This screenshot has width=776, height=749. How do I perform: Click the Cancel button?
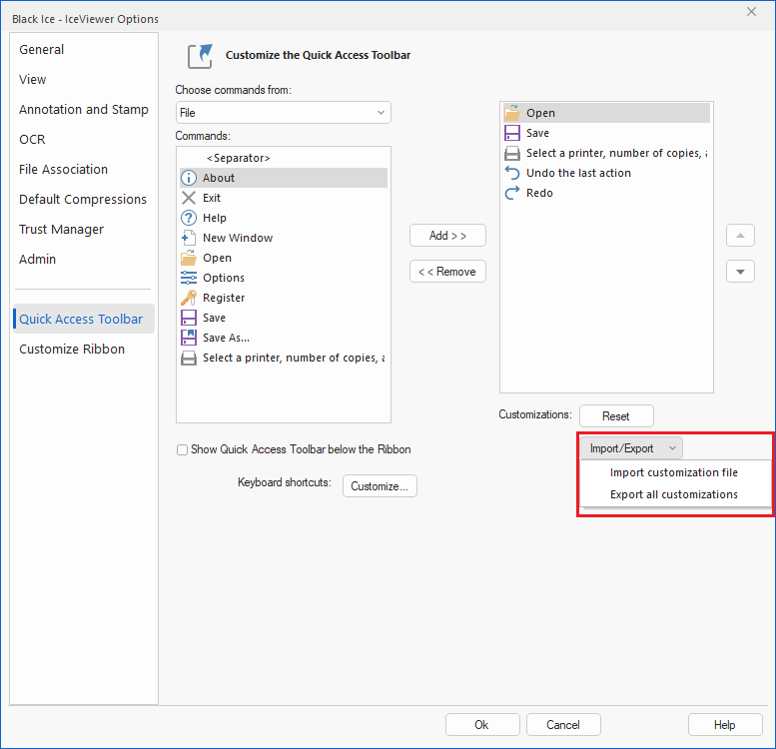pyautogui.click(x=563, y=725)
